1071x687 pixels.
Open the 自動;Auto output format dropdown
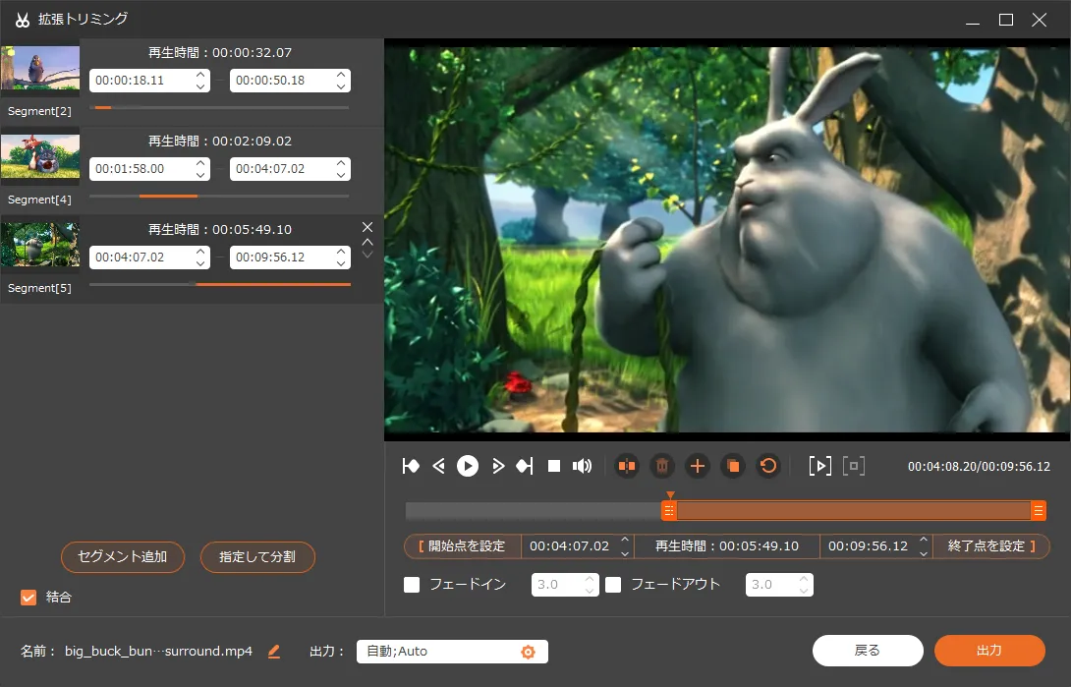coord(437,652)
